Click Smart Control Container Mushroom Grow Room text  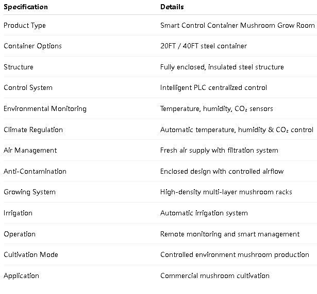point(237,25)
